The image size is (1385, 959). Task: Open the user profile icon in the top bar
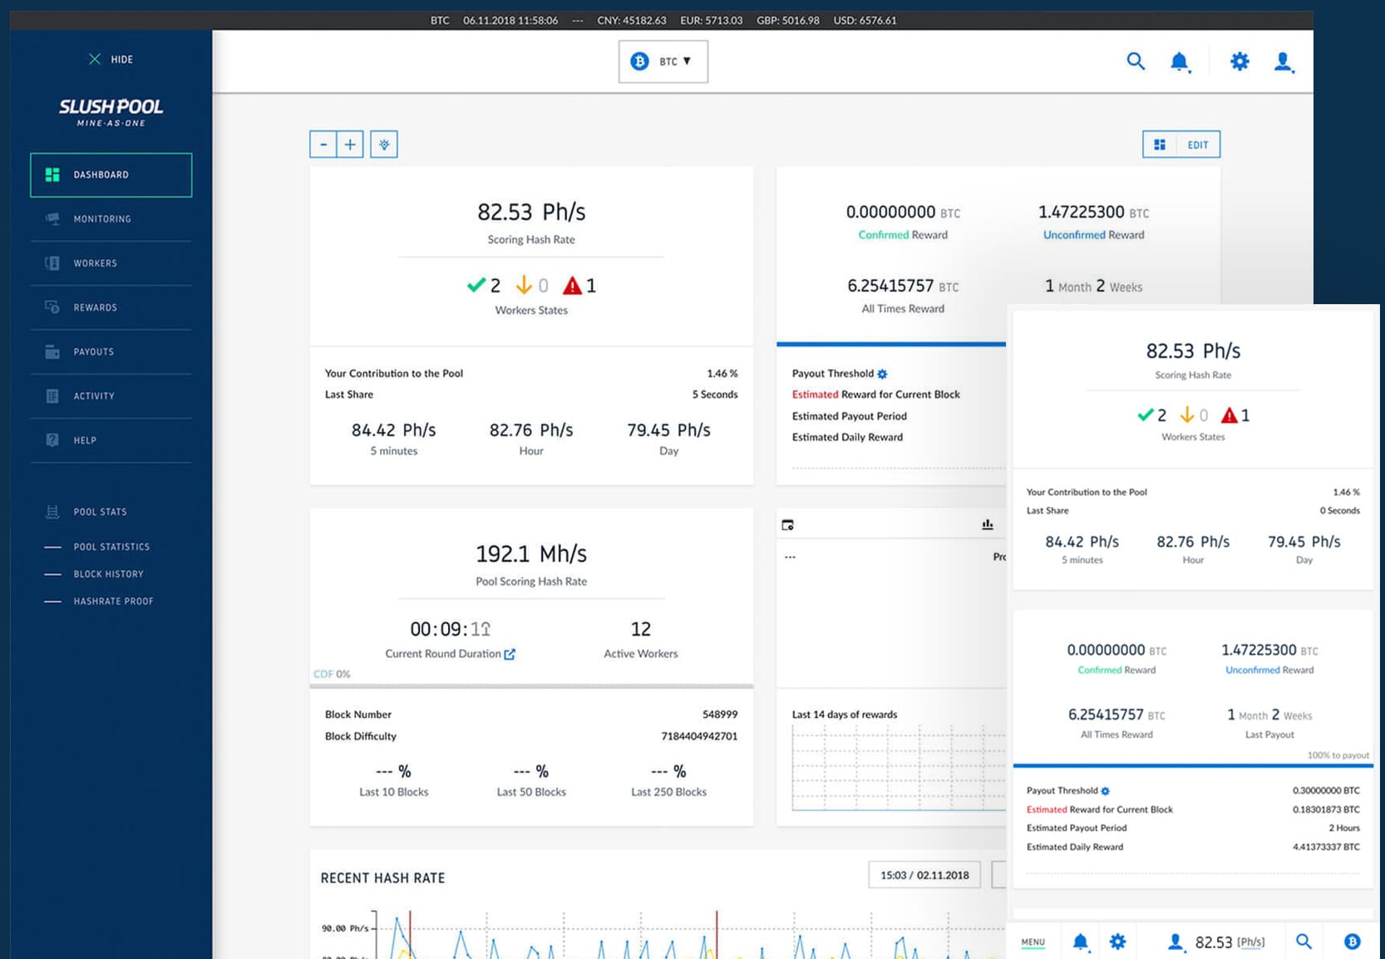[x=1284, y=61]
